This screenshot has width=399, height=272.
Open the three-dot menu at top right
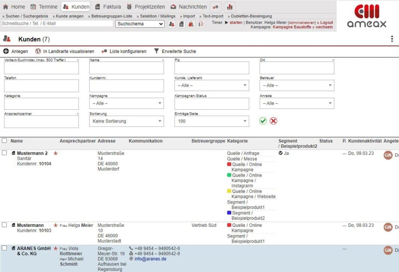coord(392,39)
